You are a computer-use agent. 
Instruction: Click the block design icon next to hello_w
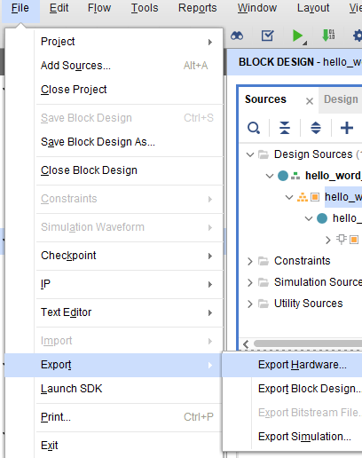point(315,197)
